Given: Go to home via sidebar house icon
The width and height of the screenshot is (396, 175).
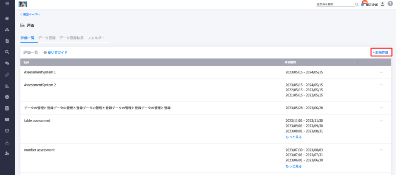Looking at the screenshot, I should (x=7, y=19).
